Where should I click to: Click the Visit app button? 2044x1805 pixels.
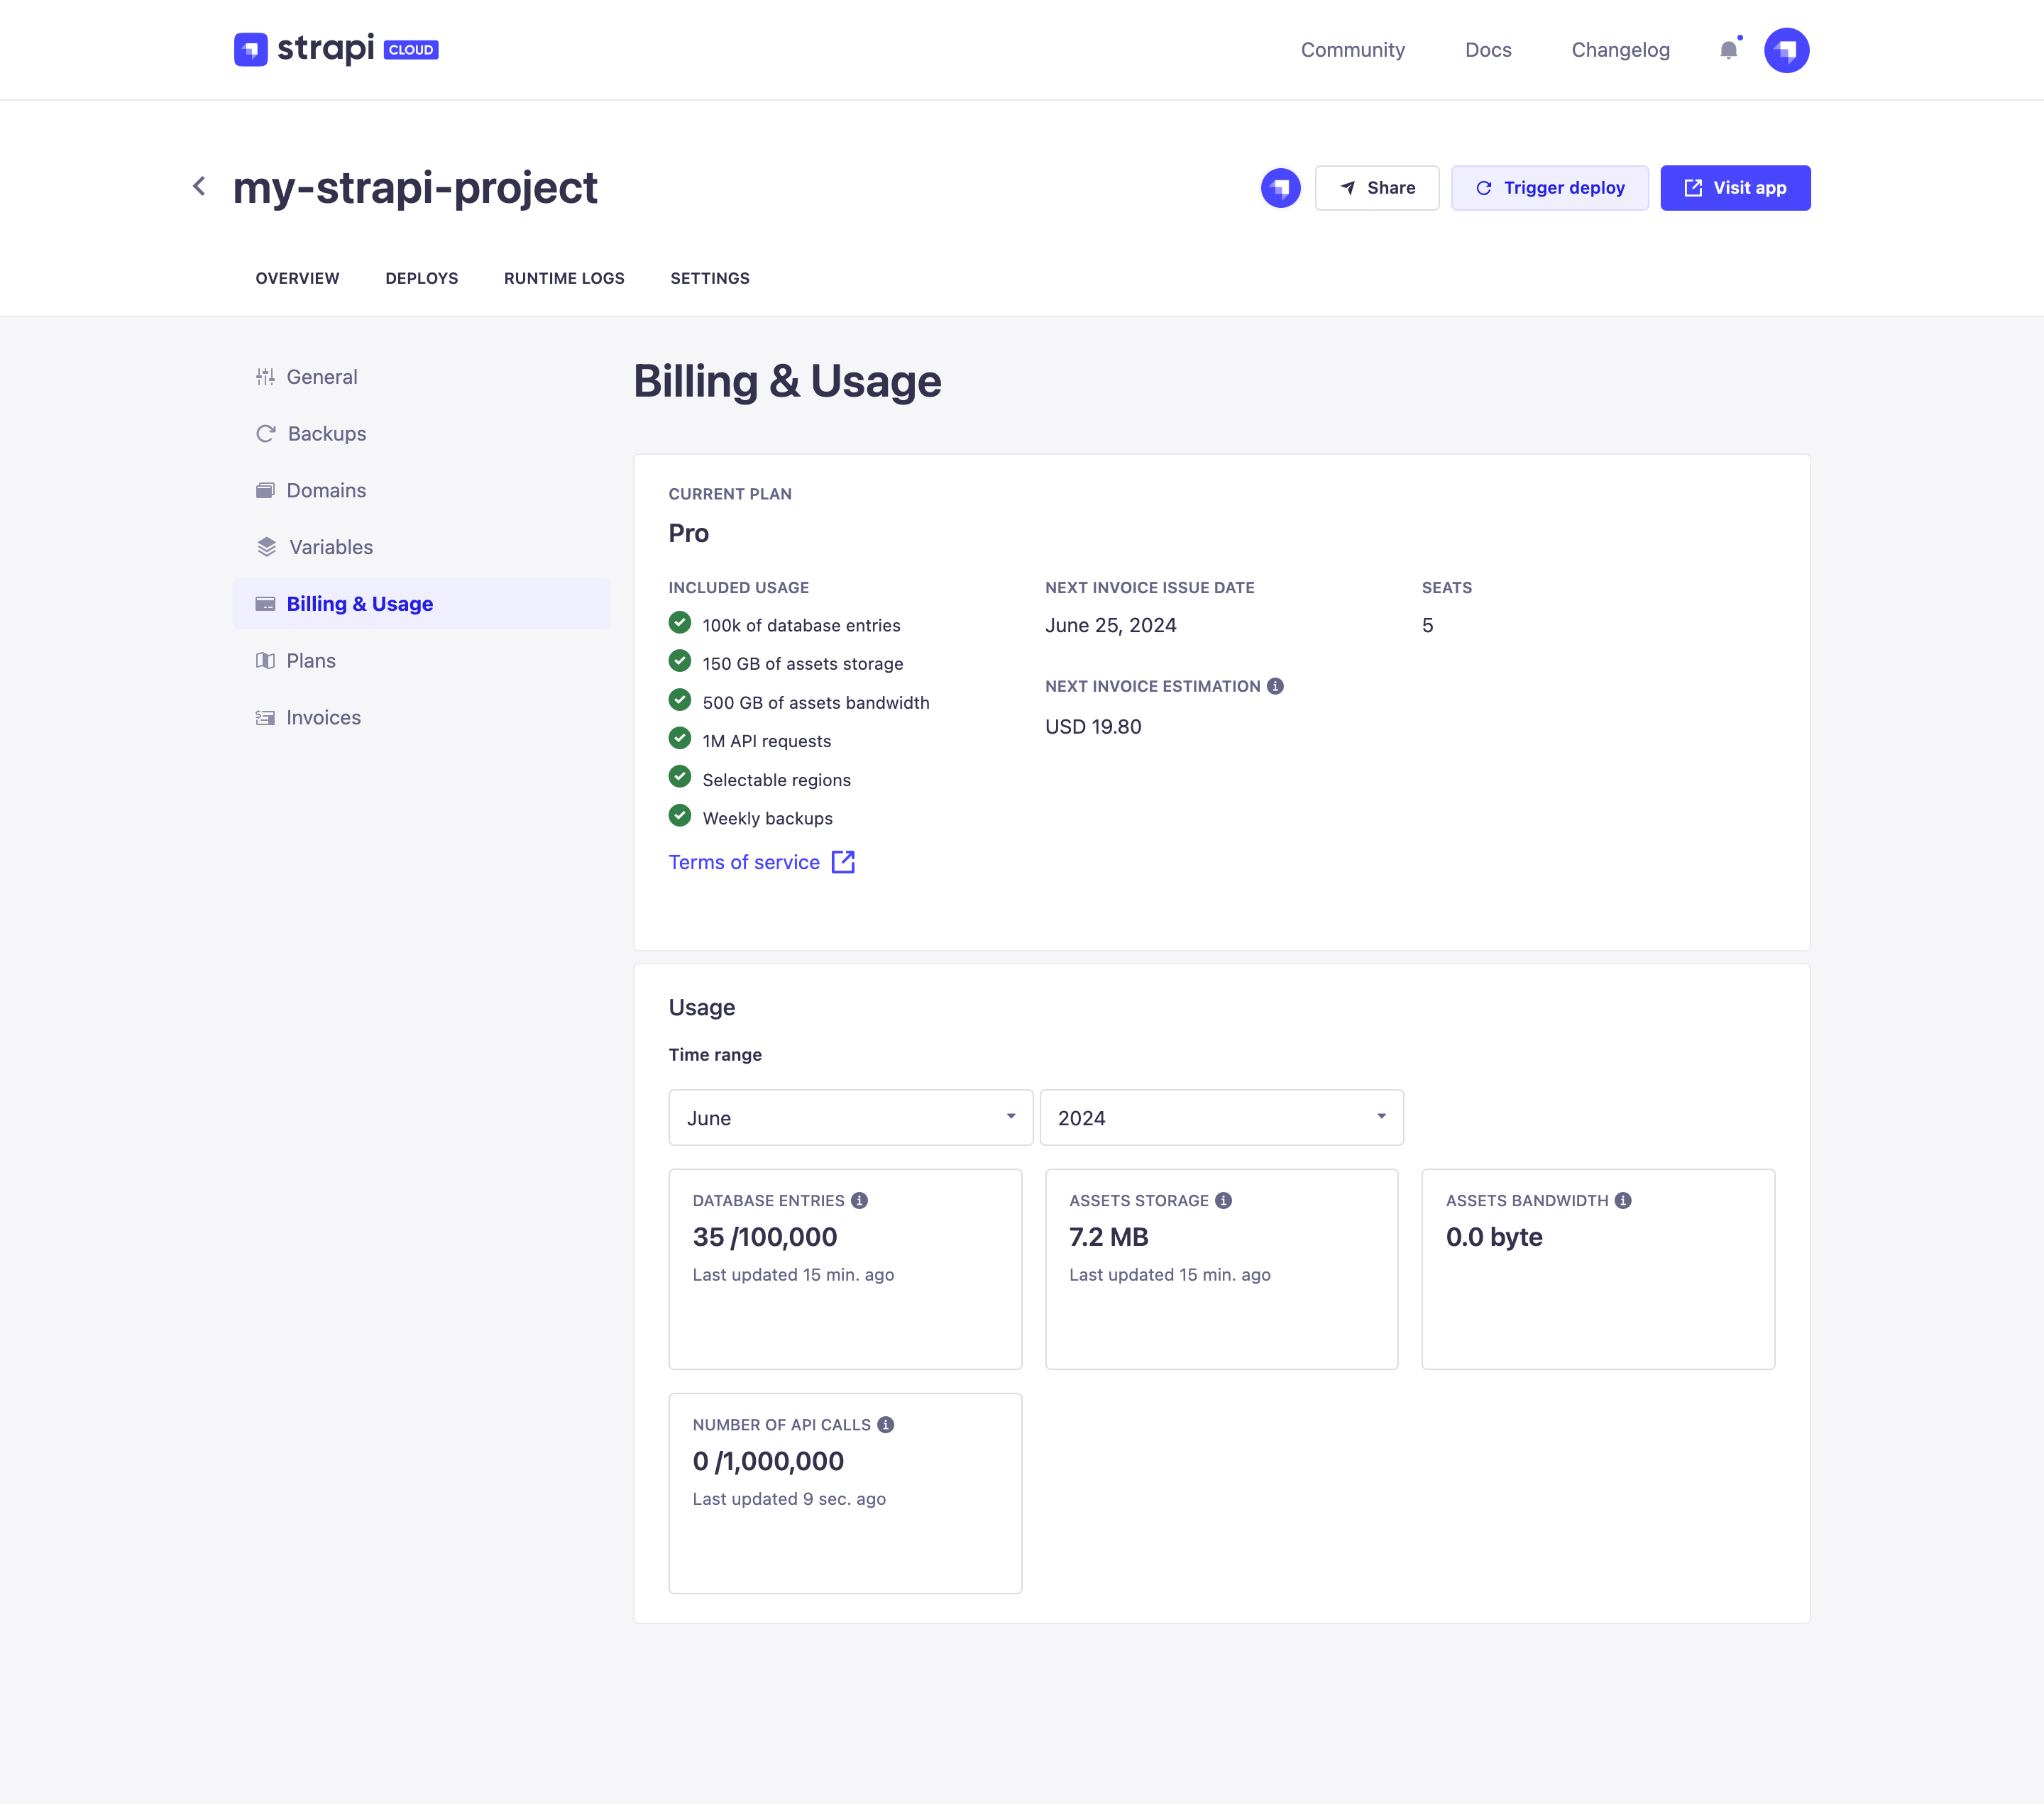pyautogui.click(x=1735, y=187)
